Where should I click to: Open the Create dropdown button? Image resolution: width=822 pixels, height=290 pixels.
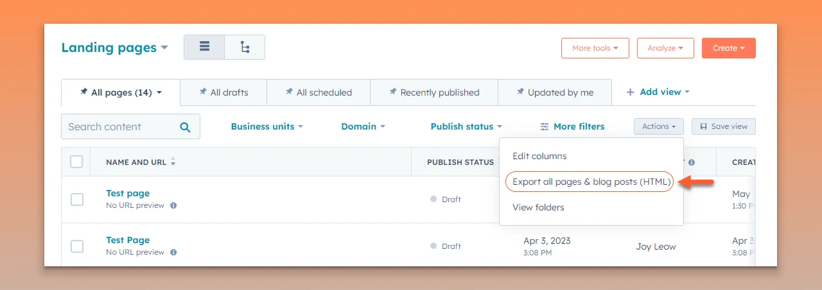coord(729,48)
